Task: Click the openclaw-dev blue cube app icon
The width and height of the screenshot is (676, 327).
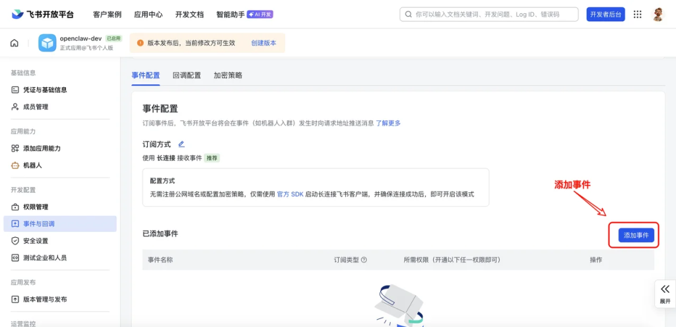Action: [x=48, y=43]
